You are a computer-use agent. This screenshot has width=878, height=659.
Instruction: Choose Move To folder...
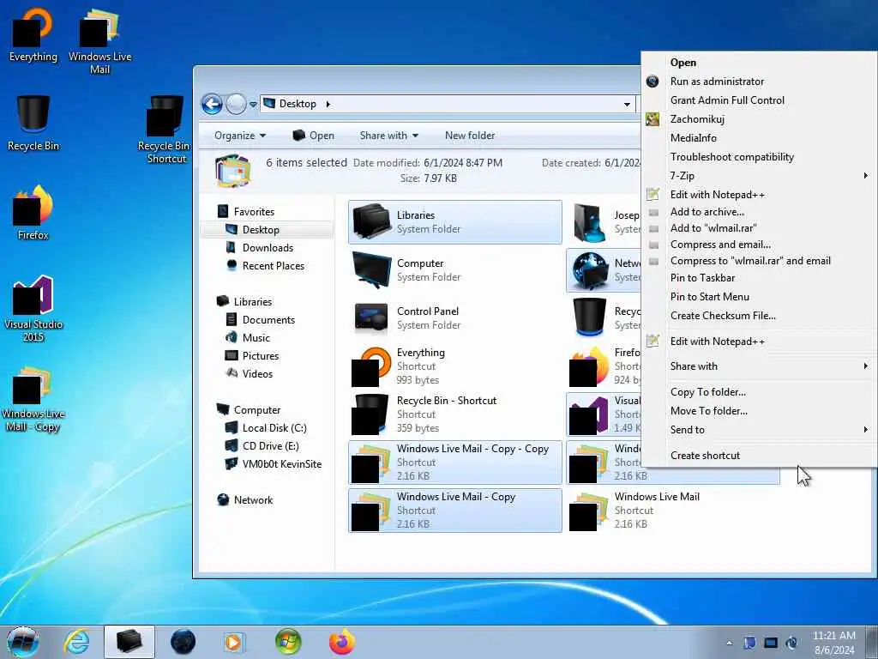point(761,411)
